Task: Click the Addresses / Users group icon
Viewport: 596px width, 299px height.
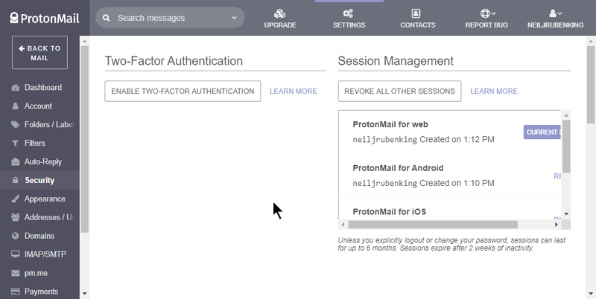Action: pyautogui.click(x=15, y=217)
